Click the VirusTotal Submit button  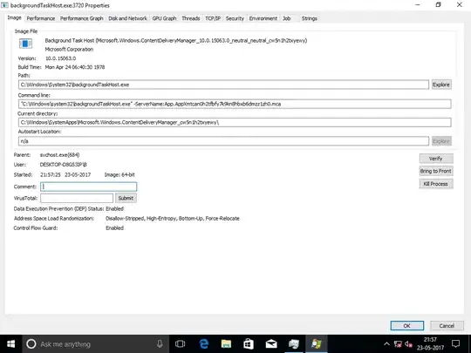126,198
